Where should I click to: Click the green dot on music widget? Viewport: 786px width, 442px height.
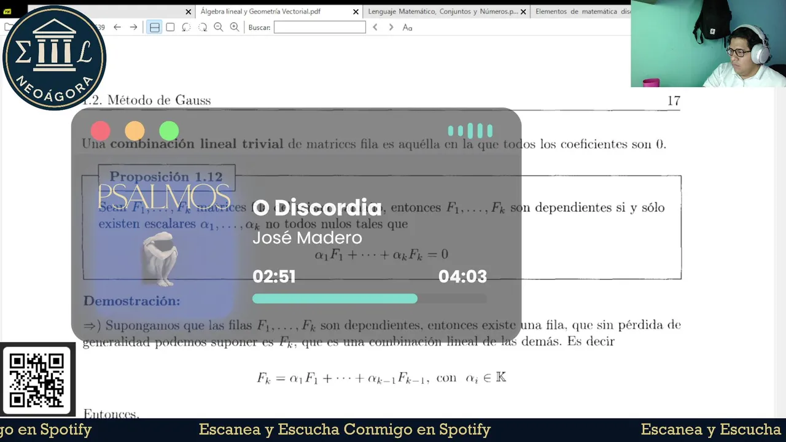(169, 131)
